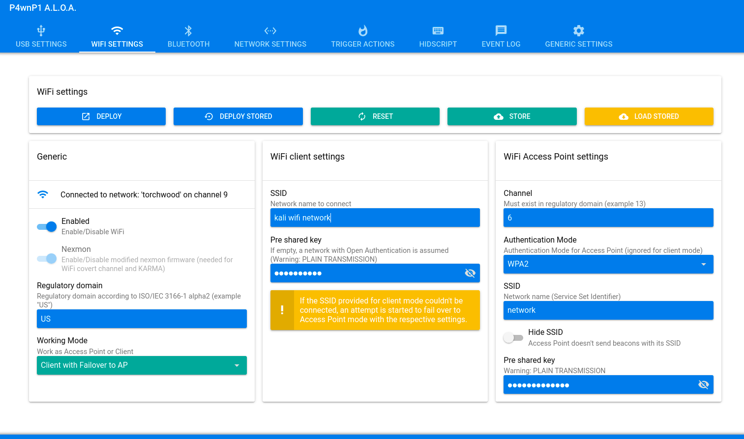Disable the WiFi Enabled switch
The height and width of the screenshot is (439, 744).
point(47,226)
